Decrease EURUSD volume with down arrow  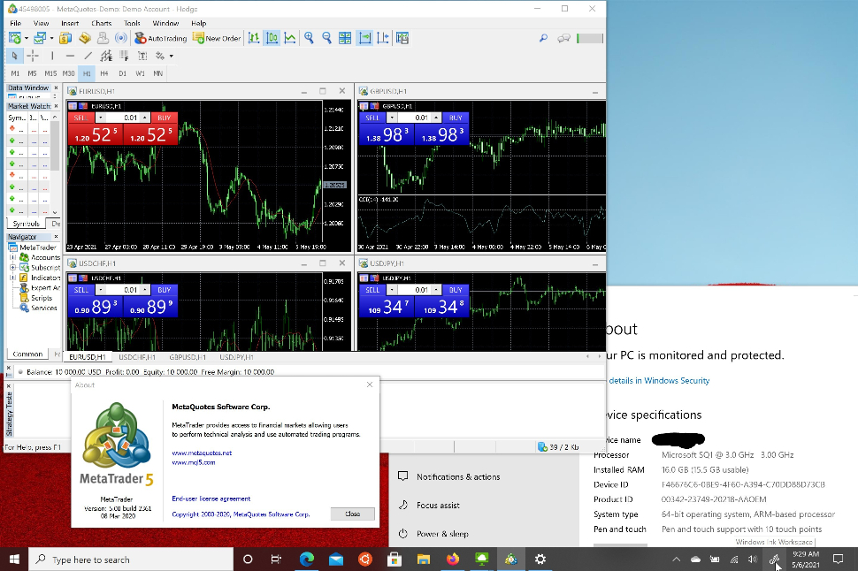101,118
